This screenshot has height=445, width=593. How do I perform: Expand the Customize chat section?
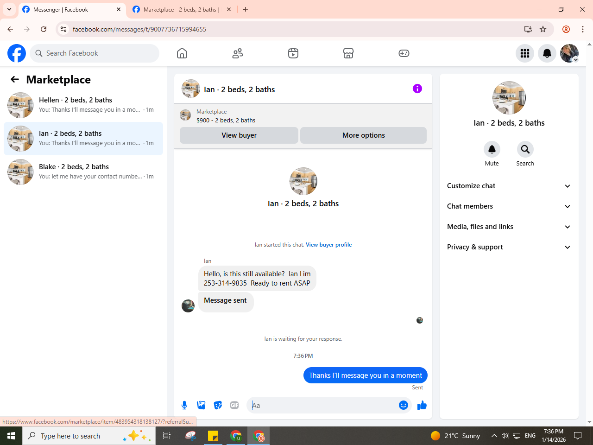tap(509, 186)
